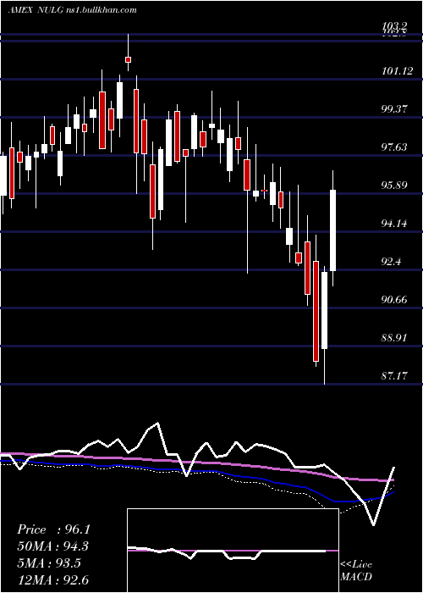Click the <<Live MACD label

[356, 571]
